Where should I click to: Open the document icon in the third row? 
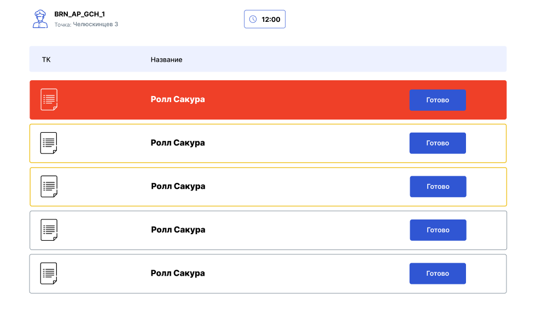(x=49, y=187)
